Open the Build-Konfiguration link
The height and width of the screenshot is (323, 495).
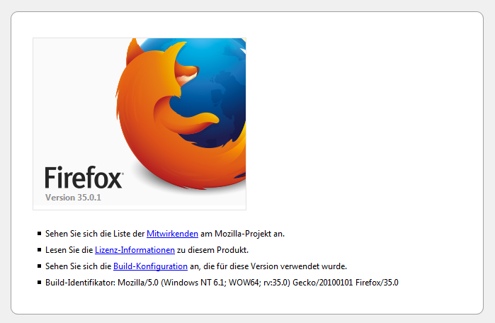coord(150,266)
